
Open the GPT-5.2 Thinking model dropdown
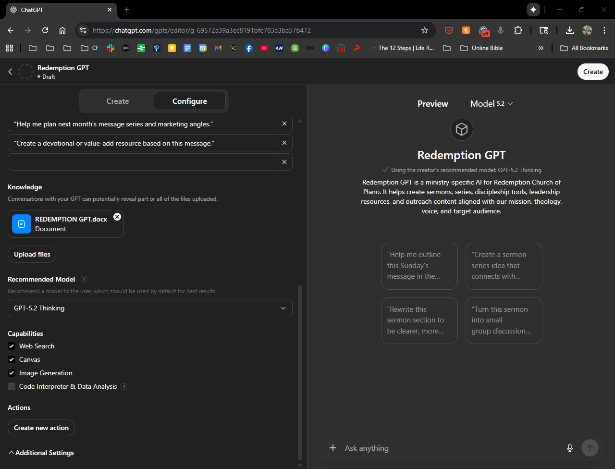click(x=150, y=308)
